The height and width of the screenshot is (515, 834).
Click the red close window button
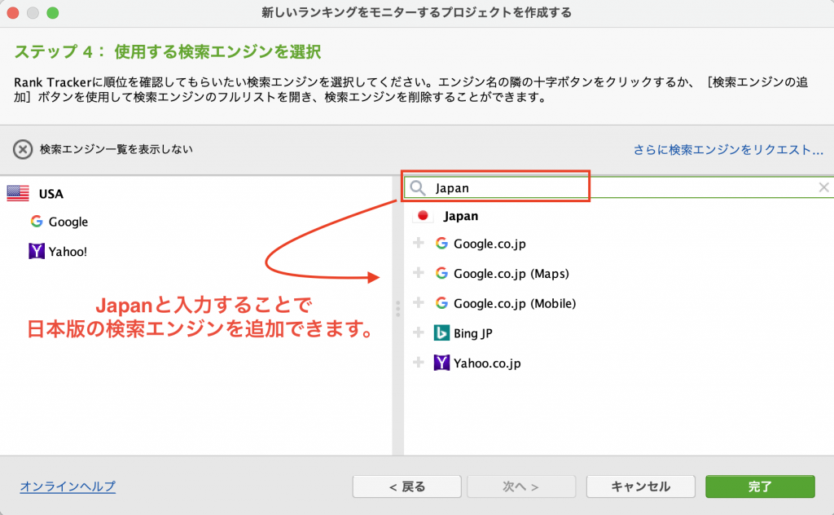coord(13,13)
